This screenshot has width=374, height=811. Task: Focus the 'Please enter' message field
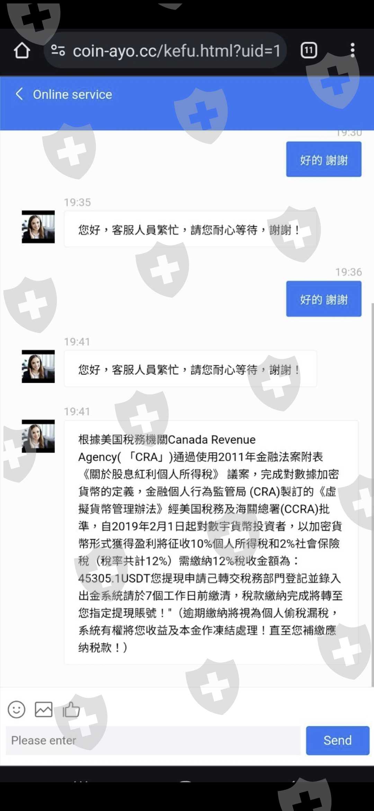tap(153, 740)
